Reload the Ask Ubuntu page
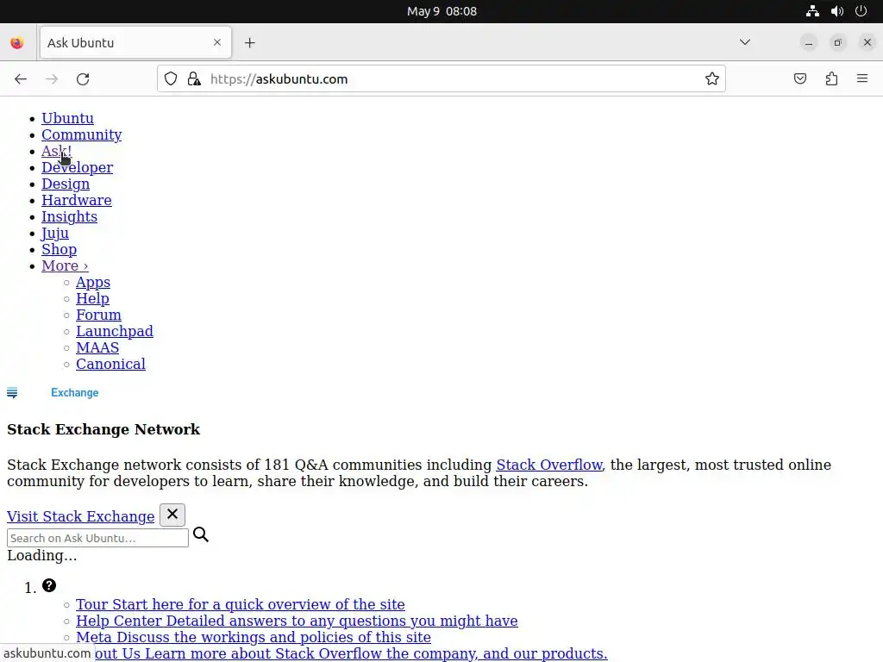Screen dimensions: 883x662 click(x=83, y=78)
